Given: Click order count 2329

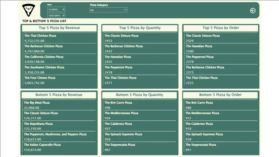Looking at the screenshot, I should (190, 41).
